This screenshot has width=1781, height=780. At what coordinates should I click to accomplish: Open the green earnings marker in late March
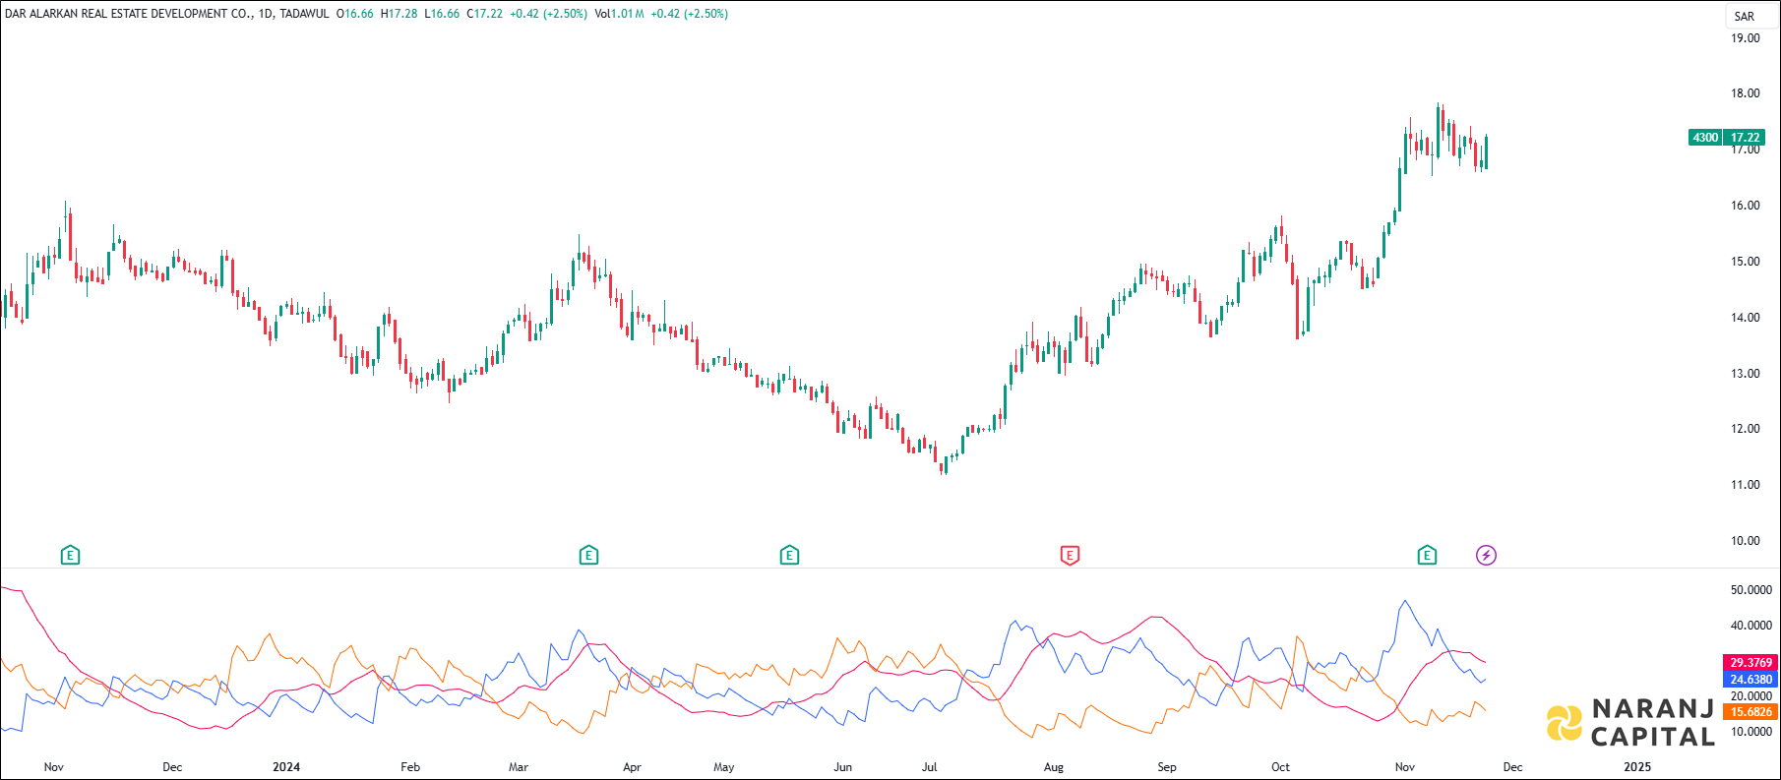point(588,556)
